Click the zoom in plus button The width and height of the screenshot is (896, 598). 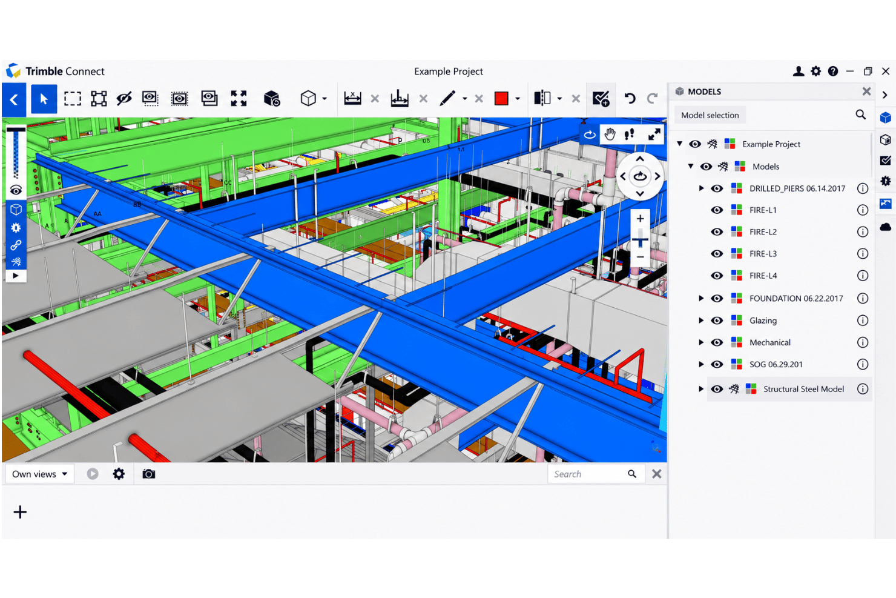[640, 219]
